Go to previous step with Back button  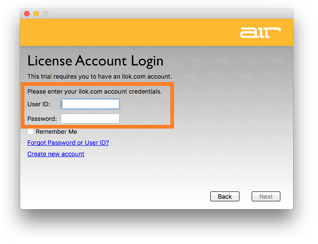(x=225, y=197)
